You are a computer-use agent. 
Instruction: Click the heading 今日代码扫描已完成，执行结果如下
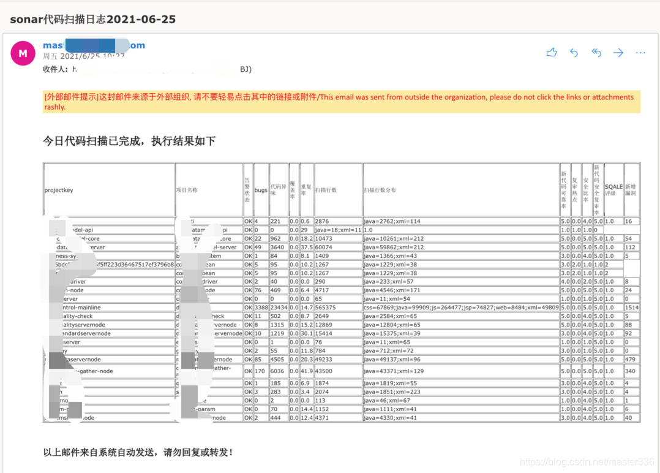129,141
